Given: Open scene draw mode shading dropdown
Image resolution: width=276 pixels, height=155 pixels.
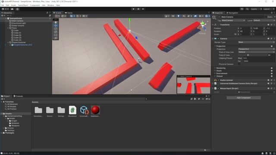Looking at the screenshot, I should (x=167, y=16).
